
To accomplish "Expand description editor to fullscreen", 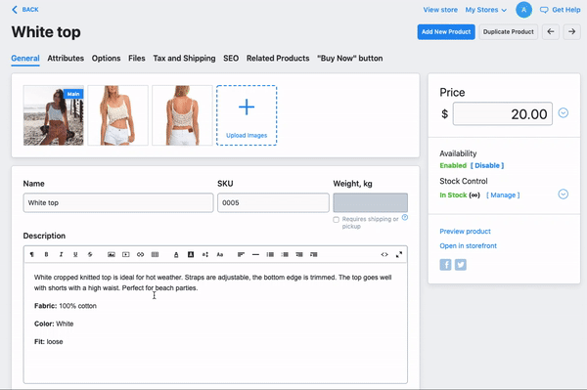I will tap(399, 255).
